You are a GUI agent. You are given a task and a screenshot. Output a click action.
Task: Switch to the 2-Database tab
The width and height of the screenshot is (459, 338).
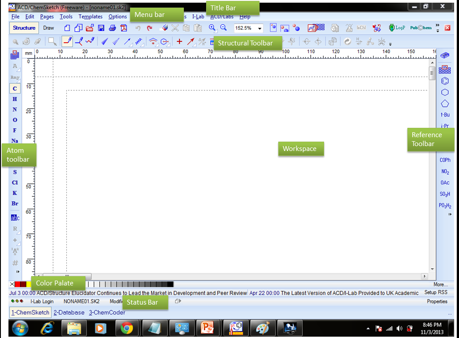[69, 313]
